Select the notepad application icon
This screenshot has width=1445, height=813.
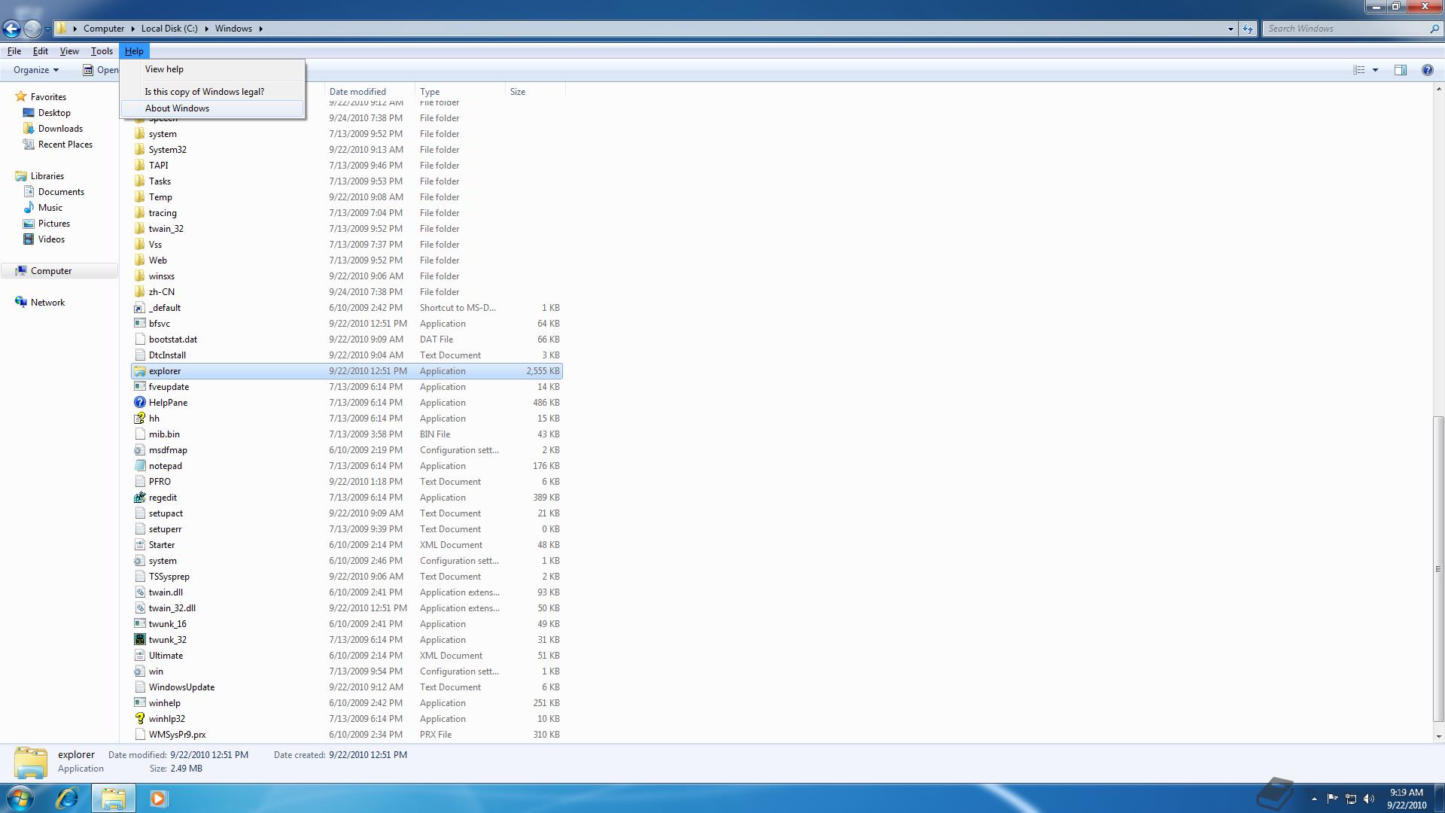pyautogui.click(x=139, y=466)
